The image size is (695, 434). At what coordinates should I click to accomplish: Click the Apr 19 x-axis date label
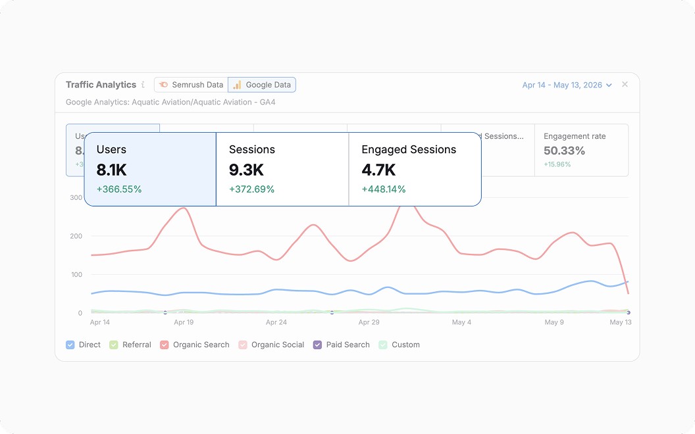point(184,322)
